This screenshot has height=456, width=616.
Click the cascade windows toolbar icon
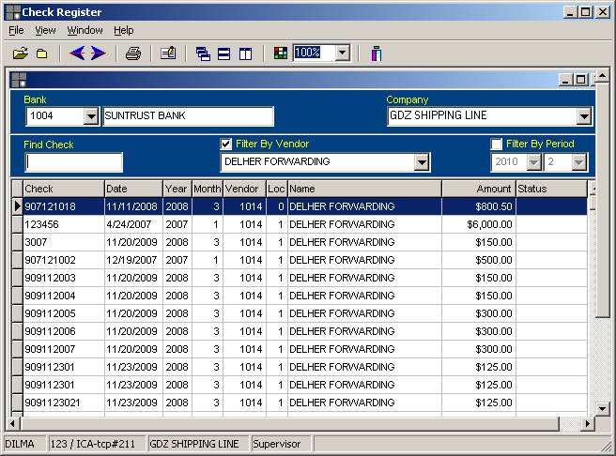click(203, 53)
